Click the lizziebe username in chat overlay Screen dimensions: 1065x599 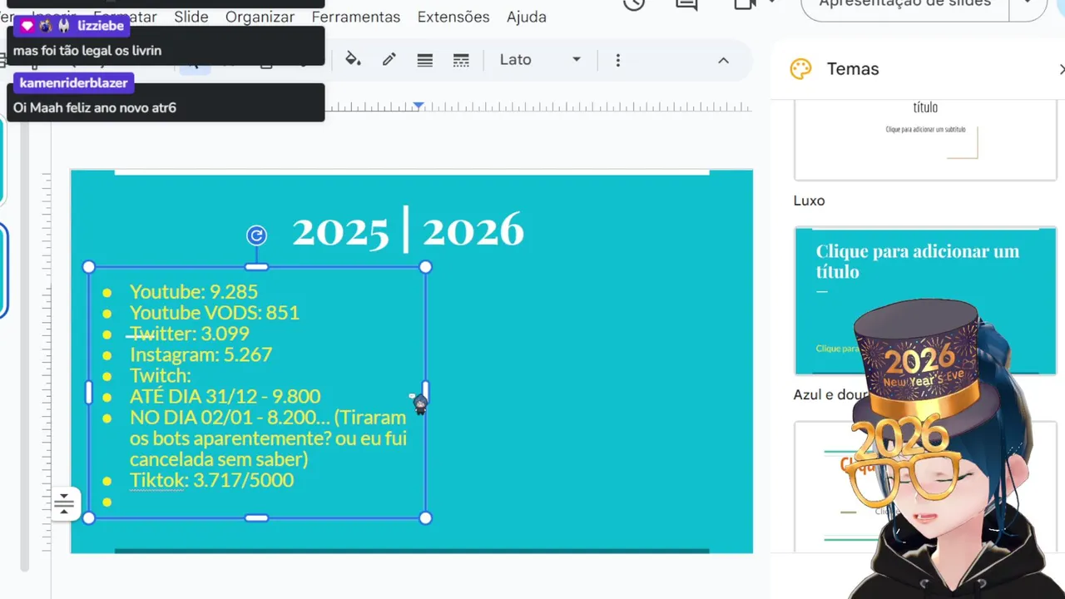tap(101, 26)
